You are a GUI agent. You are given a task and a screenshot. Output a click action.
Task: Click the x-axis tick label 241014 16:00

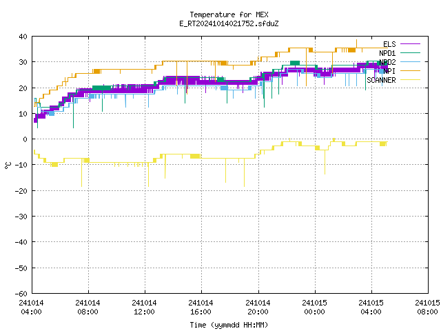point(201,308)
